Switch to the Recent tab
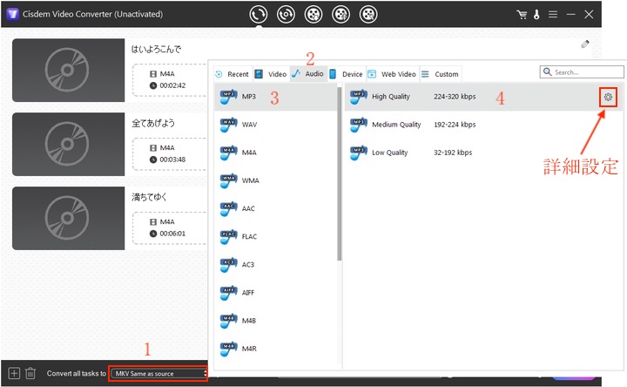This screenshot has width=627, height=387. (233, 74)
